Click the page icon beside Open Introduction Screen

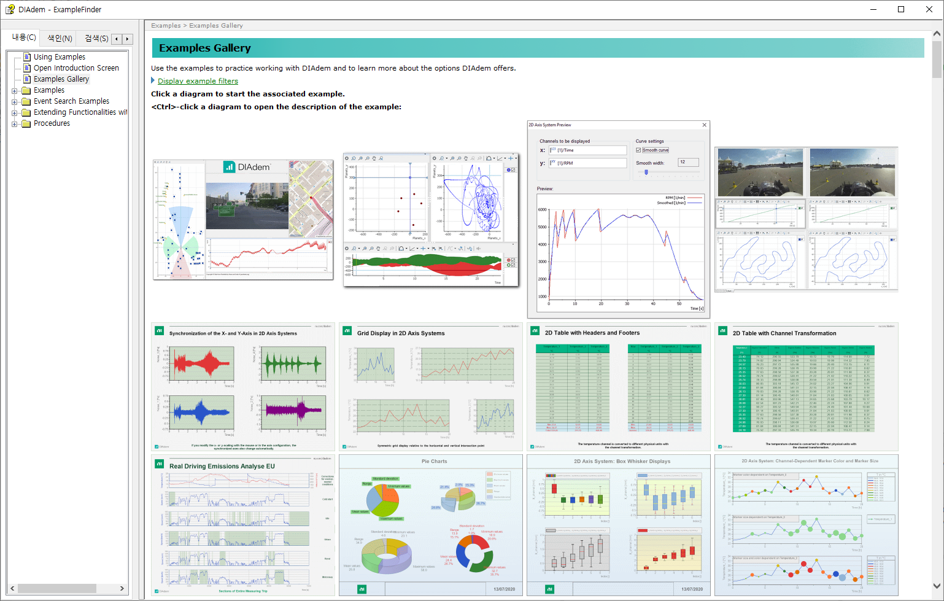27,68
